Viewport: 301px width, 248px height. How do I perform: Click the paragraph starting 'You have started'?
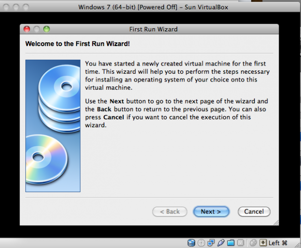tap(177, 76)
